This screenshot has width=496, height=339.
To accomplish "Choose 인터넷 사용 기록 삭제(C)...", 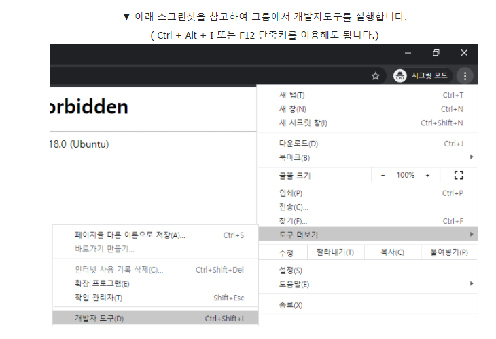I will [156, 270].
